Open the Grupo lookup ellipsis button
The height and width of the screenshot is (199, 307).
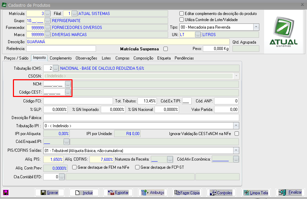click(x=47, y=20)
